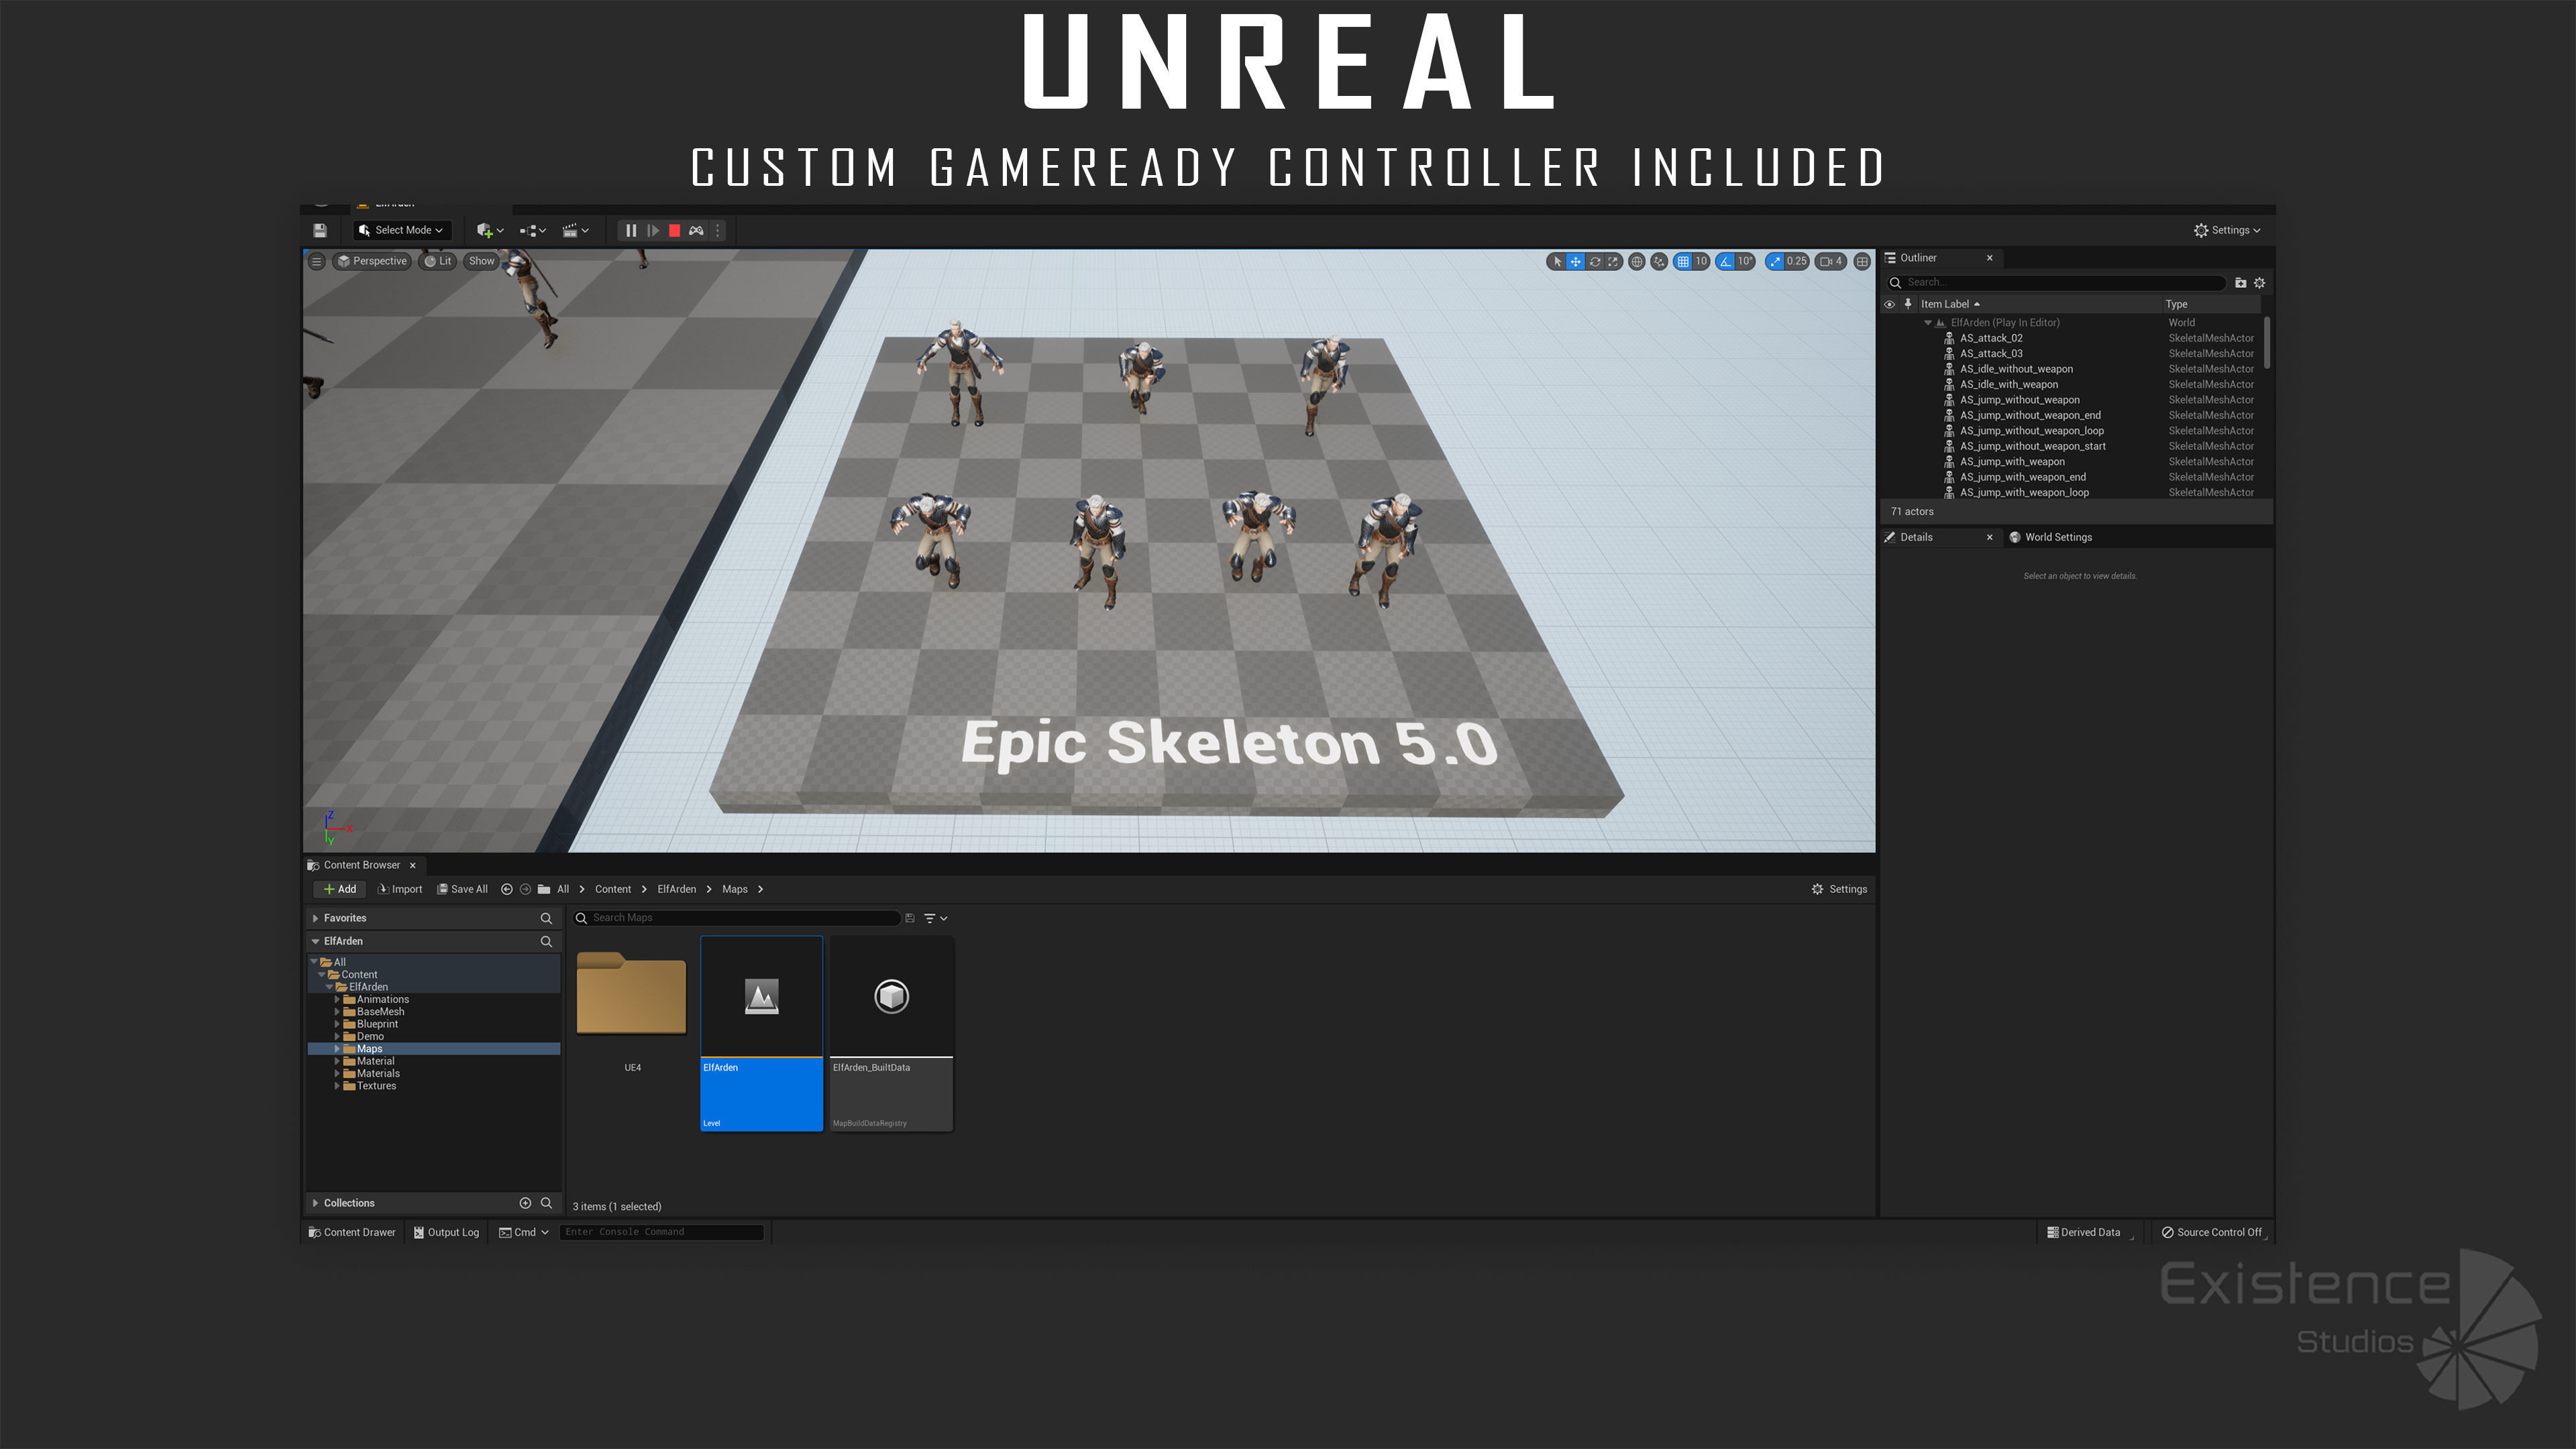The image size is (2576, 1449).
Task: Open the Output Log tab
Action: pos(447,1232)
